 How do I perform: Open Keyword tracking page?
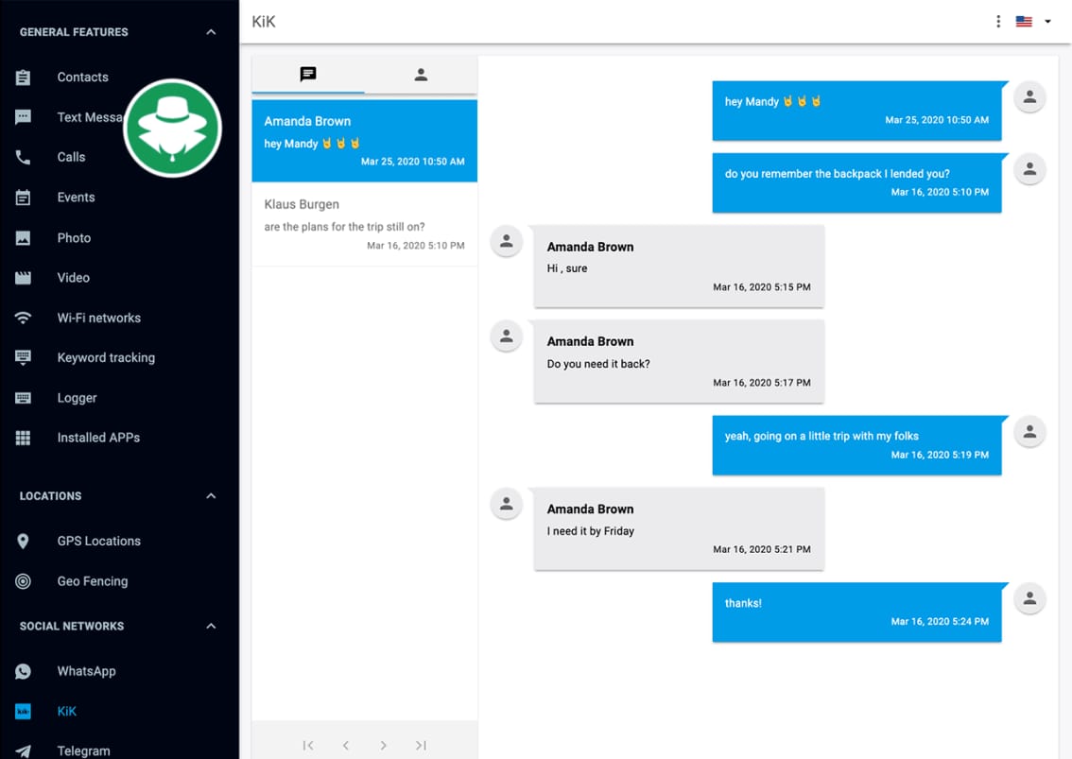(x=106, y=357)
